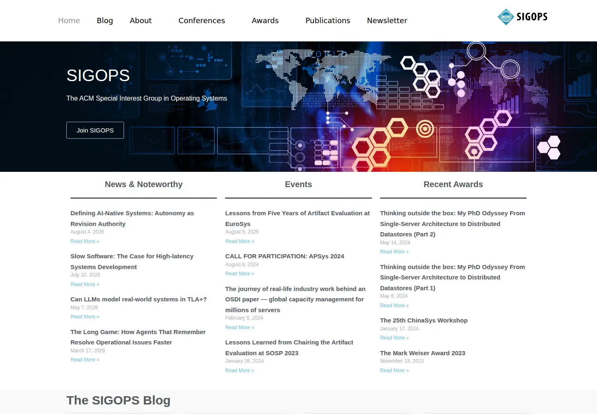597x414 pixels.
Task: Read More under the TLA+ article
Action: click(x=85, y=317)
